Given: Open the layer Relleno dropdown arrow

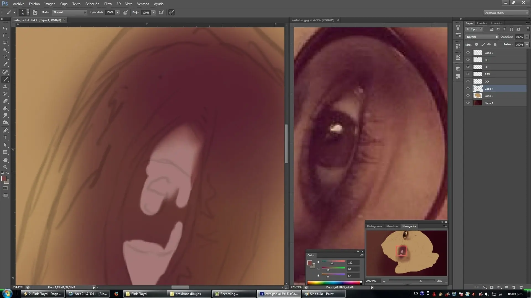Looking at the screenshot, I should (x=527, y=44).
